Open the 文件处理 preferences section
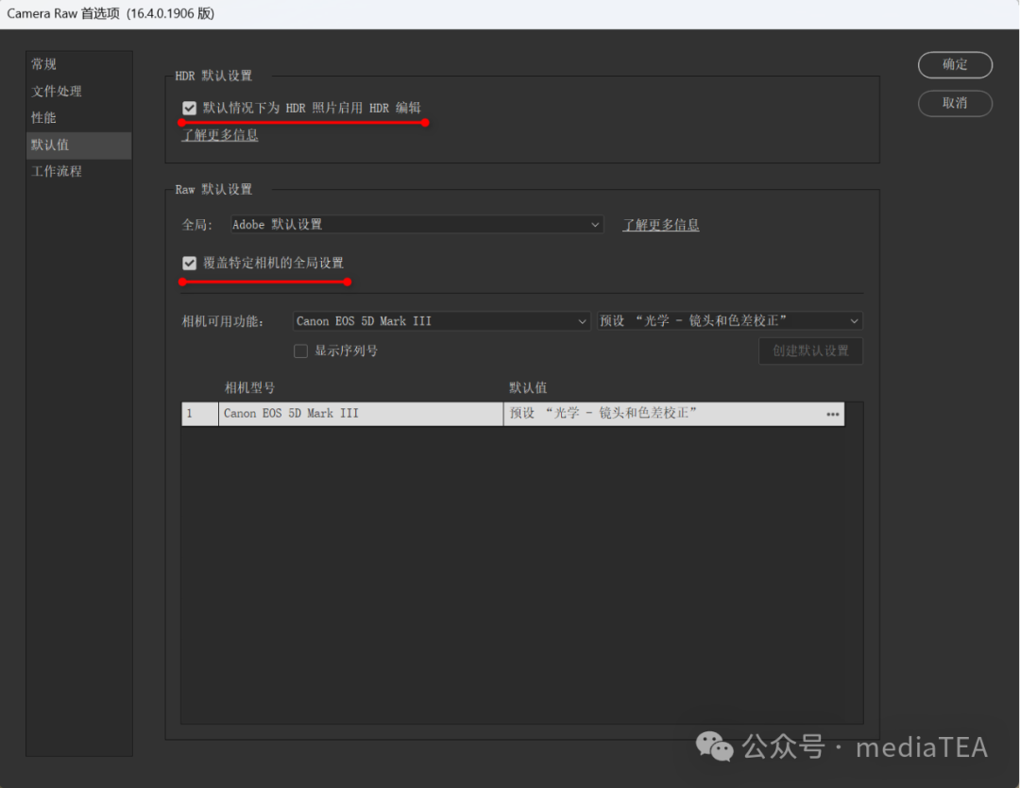The image size is (1020, 788). coord(78,91)
